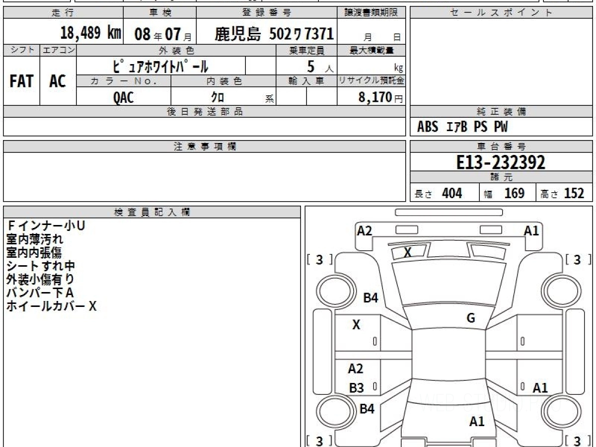Image resolution: width=596 pixels, height=447 pixels.
Task: Click the 内装色 header
Action: 223,81
